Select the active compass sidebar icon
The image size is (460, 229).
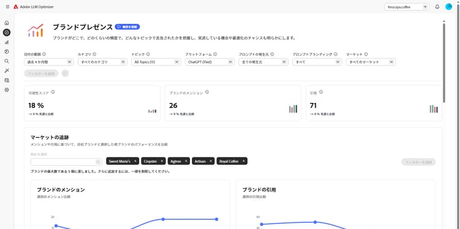click(7, 32)
